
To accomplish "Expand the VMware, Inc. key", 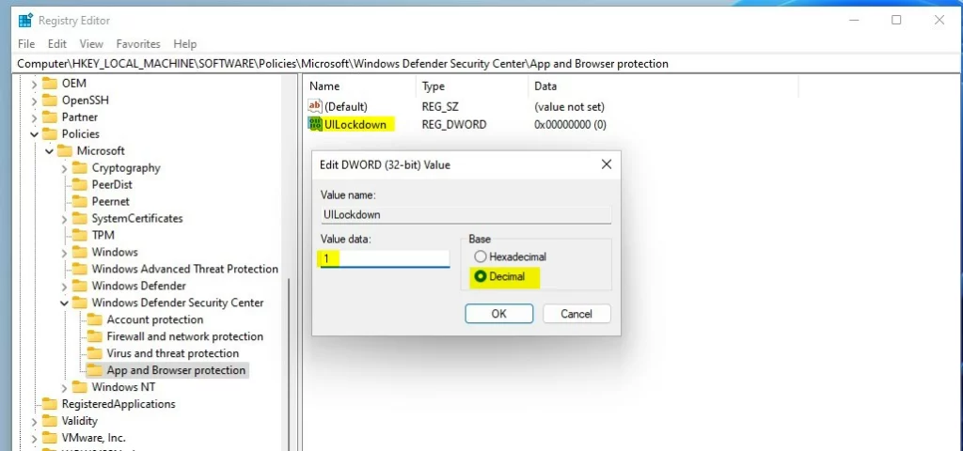I will pos(35,438).
